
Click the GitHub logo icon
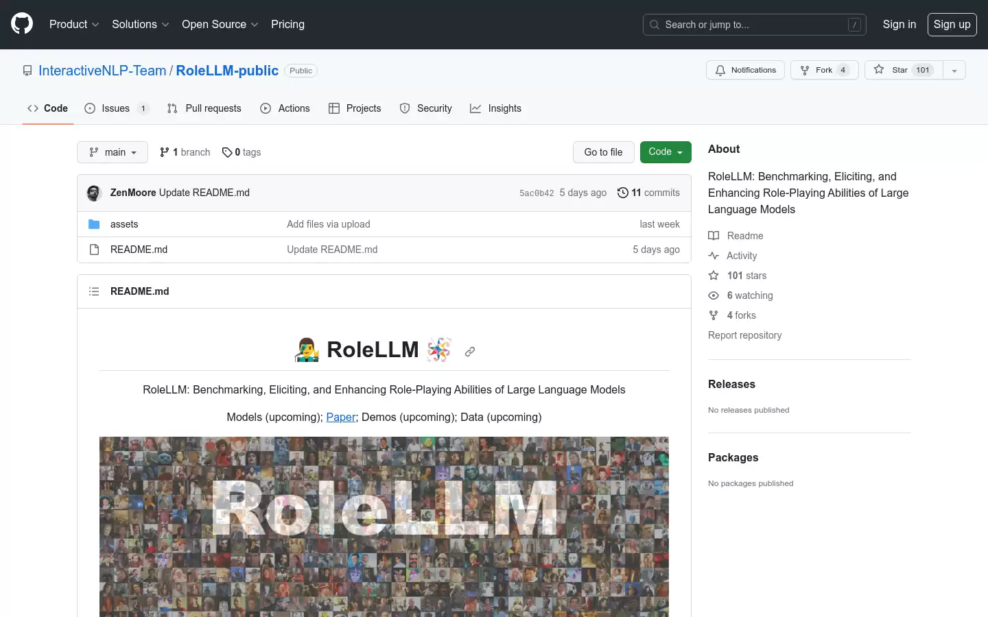pos(22,24)
